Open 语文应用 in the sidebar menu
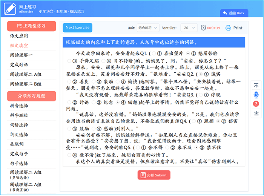Viewport: 264px width, 196px height. point(19,36)
